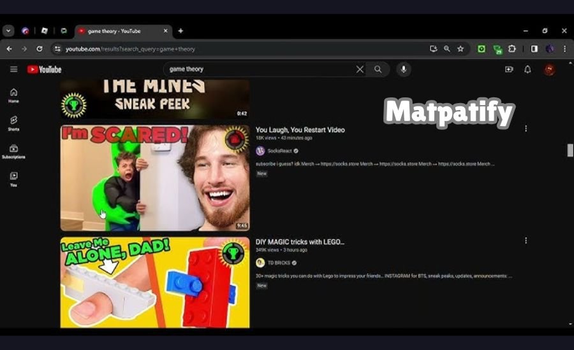Open a new browser tab
574x350 pixels.
click(x=180, y=31)
